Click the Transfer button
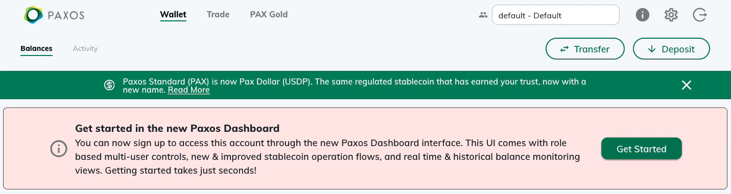 [x=585, y=49]
